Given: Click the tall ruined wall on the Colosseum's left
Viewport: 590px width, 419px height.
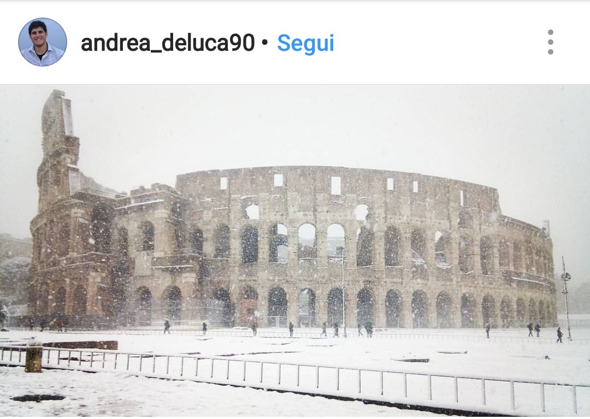Looking at the screenshot, I should (x=57, y=150).
